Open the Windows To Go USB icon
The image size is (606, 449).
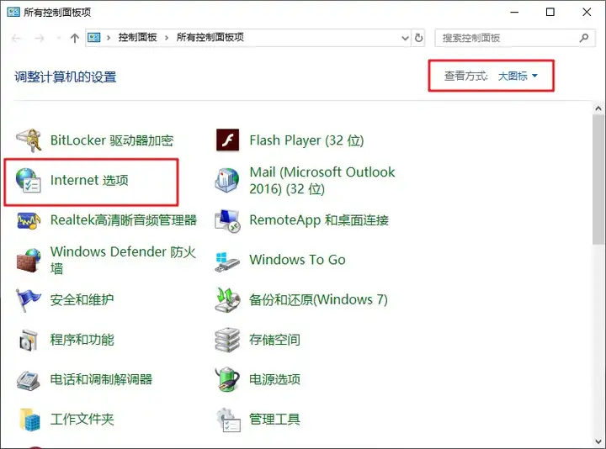[227, 261]
